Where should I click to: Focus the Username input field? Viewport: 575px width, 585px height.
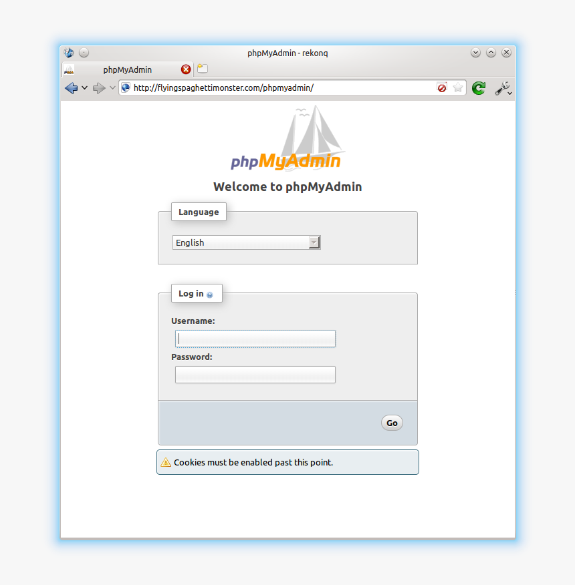[x=255, y=339]
